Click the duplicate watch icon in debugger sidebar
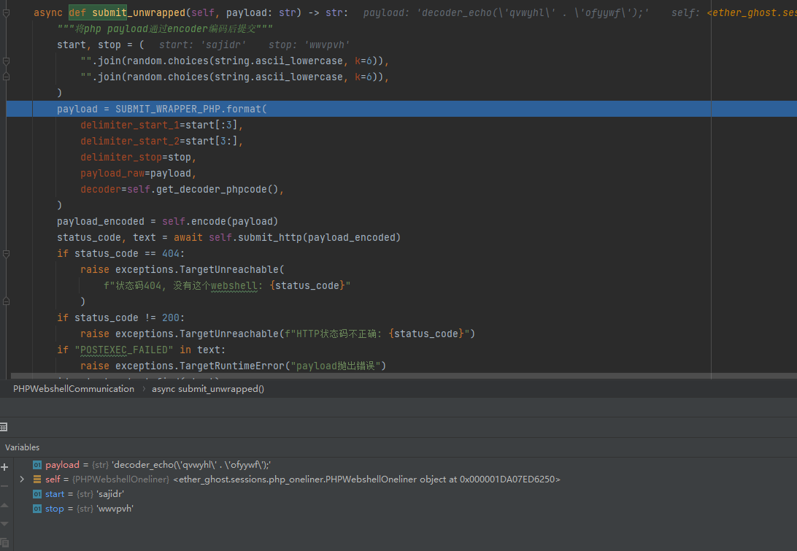797x551 pixels. [x=4, y=543]
